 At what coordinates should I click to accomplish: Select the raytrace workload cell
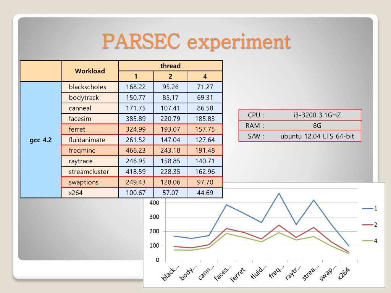90,161
